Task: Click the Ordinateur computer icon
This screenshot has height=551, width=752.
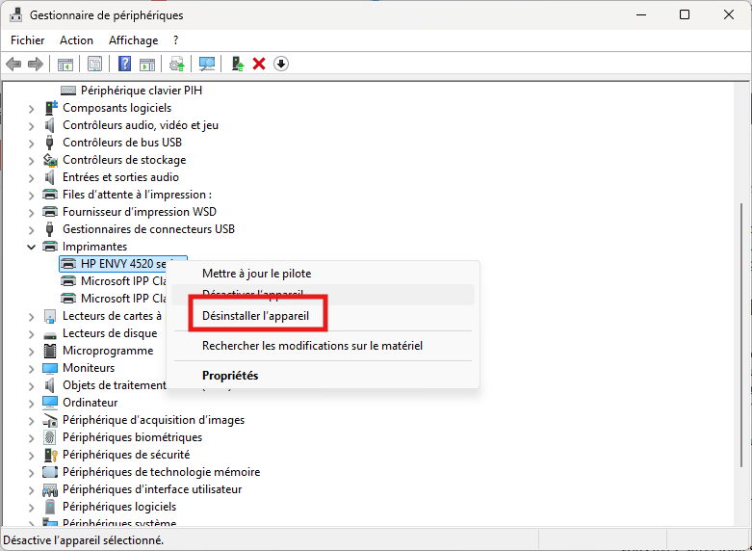Action: pyautogui.click(x=50, y=403)
